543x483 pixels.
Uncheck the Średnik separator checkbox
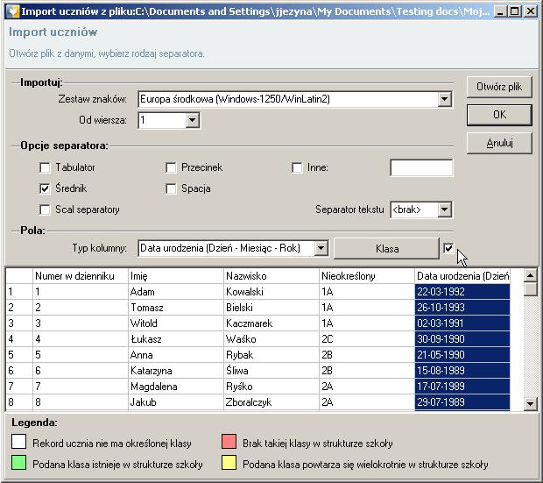pyautogui.click(x=45, y=188)
